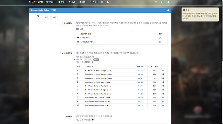This screenshot has height=124, width=223.
Task: Click the 공식 서버 section label
Action: 80,29
